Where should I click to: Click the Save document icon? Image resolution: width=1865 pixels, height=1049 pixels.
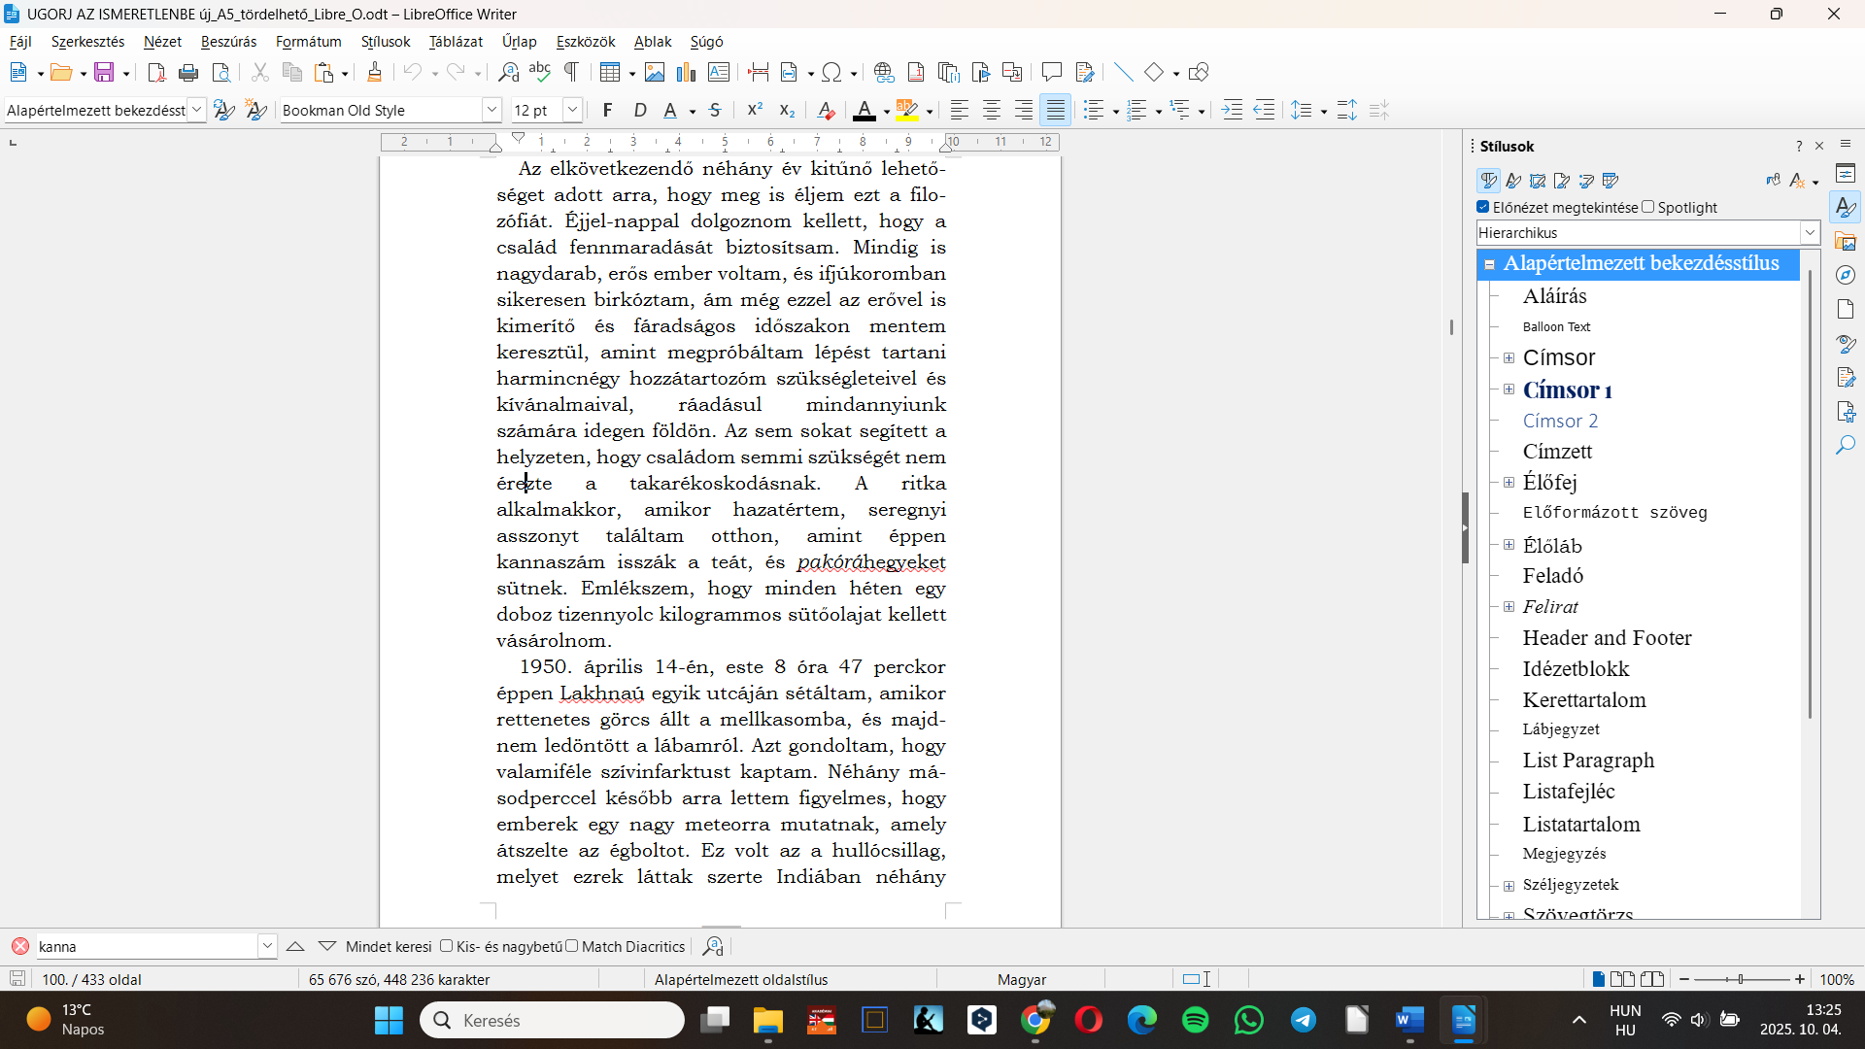104,72
